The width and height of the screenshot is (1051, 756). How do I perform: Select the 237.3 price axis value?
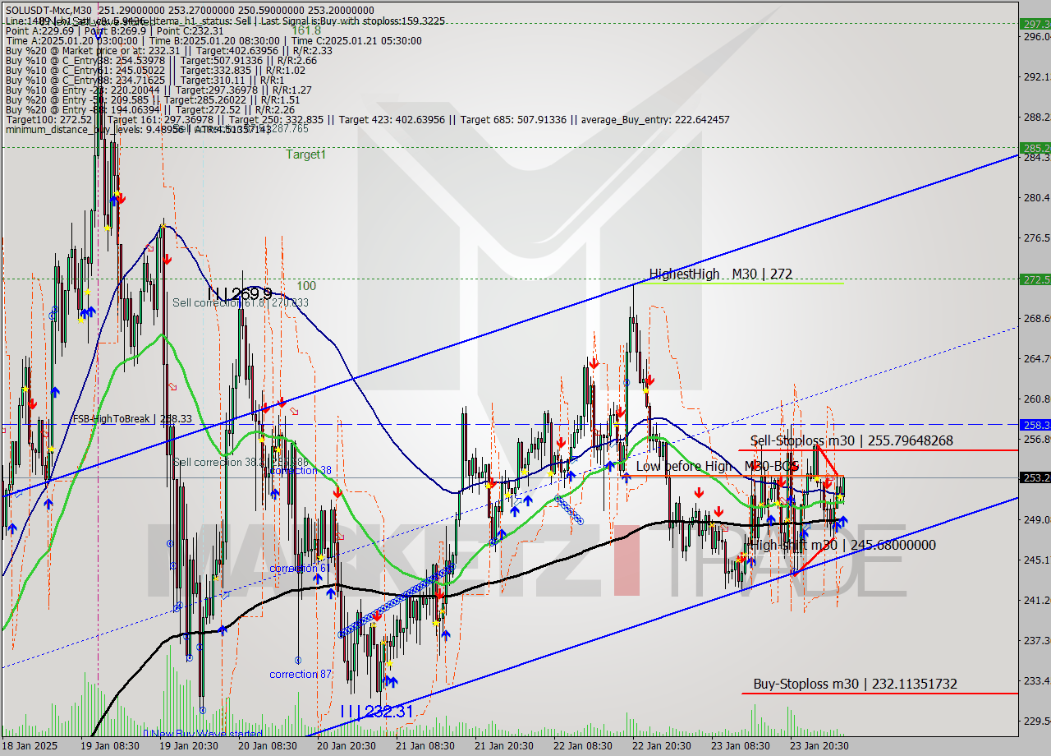point(1036,640)
